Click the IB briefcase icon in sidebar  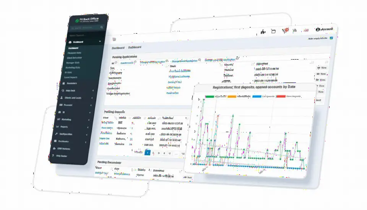(60, 112)
